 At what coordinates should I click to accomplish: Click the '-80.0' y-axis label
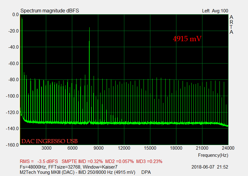(x=13, y=80)
